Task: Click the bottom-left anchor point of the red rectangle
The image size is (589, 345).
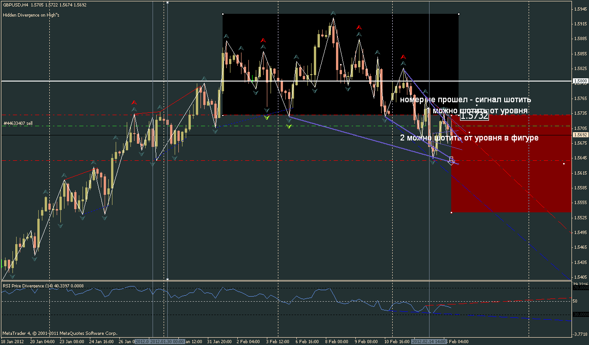Action: coord(451,212)
